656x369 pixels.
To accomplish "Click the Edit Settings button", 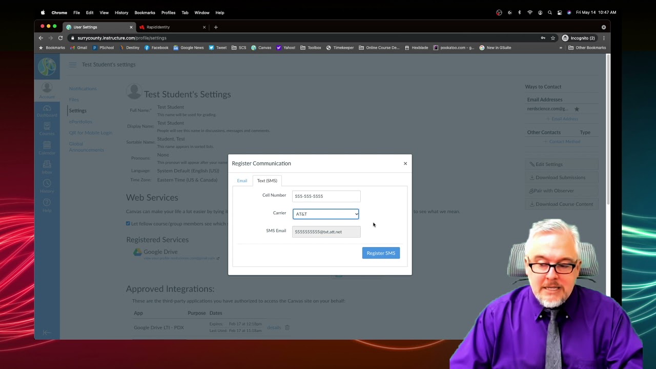I will pyautogui.click(x=562, y=165).
